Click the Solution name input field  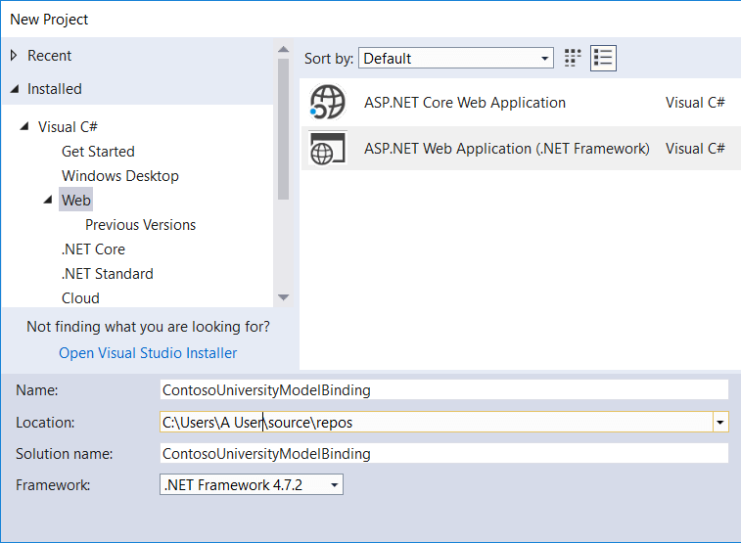pos(444,454)
